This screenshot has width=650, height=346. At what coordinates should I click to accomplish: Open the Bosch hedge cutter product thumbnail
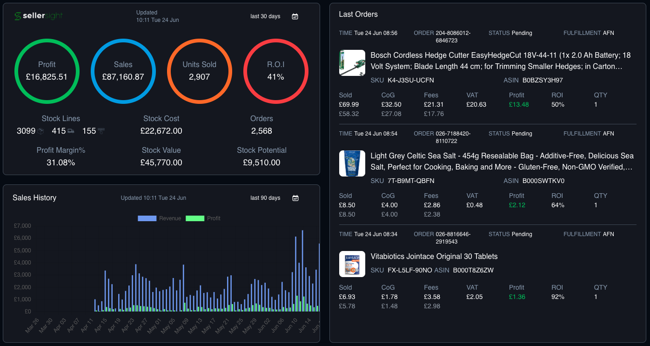click(x=352, y=63)
